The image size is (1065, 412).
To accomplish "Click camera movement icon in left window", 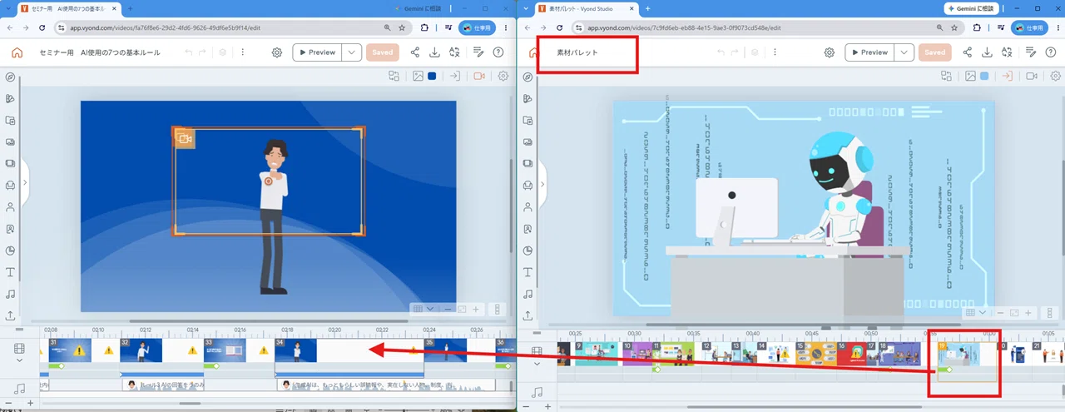I will [479, 76].
